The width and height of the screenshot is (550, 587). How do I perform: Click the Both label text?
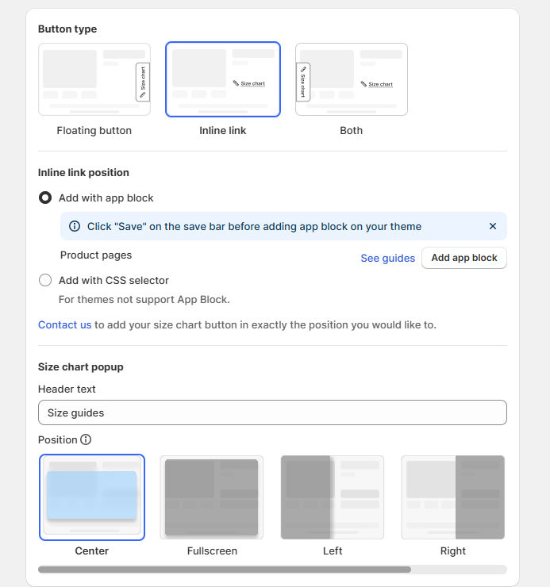point(352,130)
